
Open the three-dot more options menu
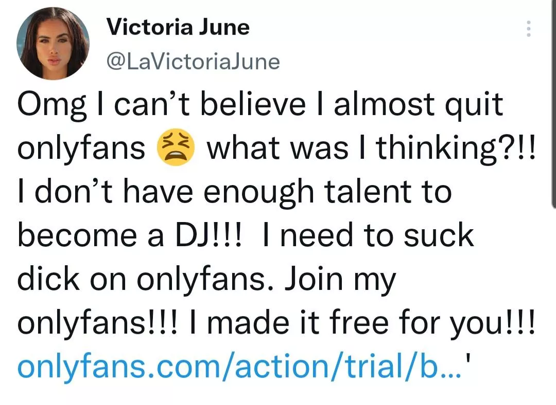(x=528, y=29)
